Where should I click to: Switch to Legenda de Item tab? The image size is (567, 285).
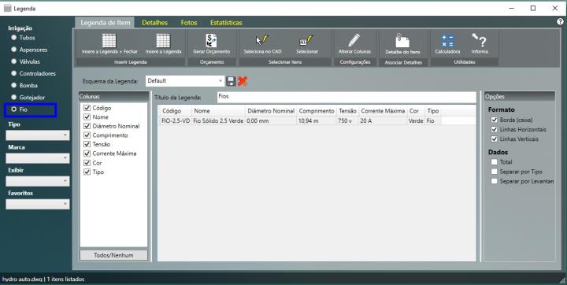point(105,22)
